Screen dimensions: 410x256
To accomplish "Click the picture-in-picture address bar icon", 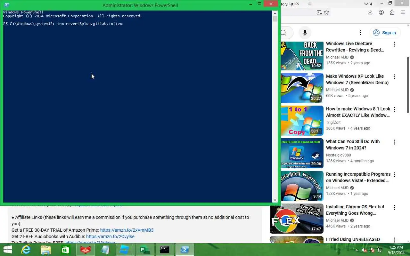I will tap(319, 12).
